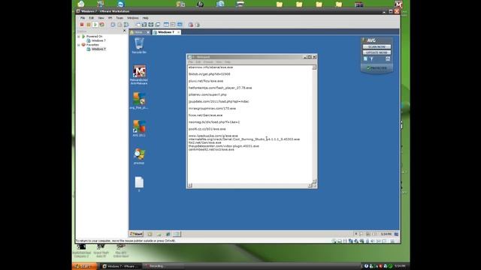Click the guest Windows 7 Start button
This screenshot has width=481, height=270.
click(x=136, y=234)
